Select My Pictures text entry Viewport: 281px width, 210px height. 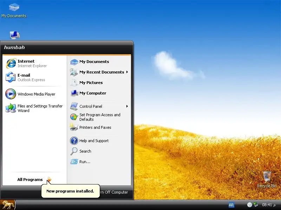91,83
